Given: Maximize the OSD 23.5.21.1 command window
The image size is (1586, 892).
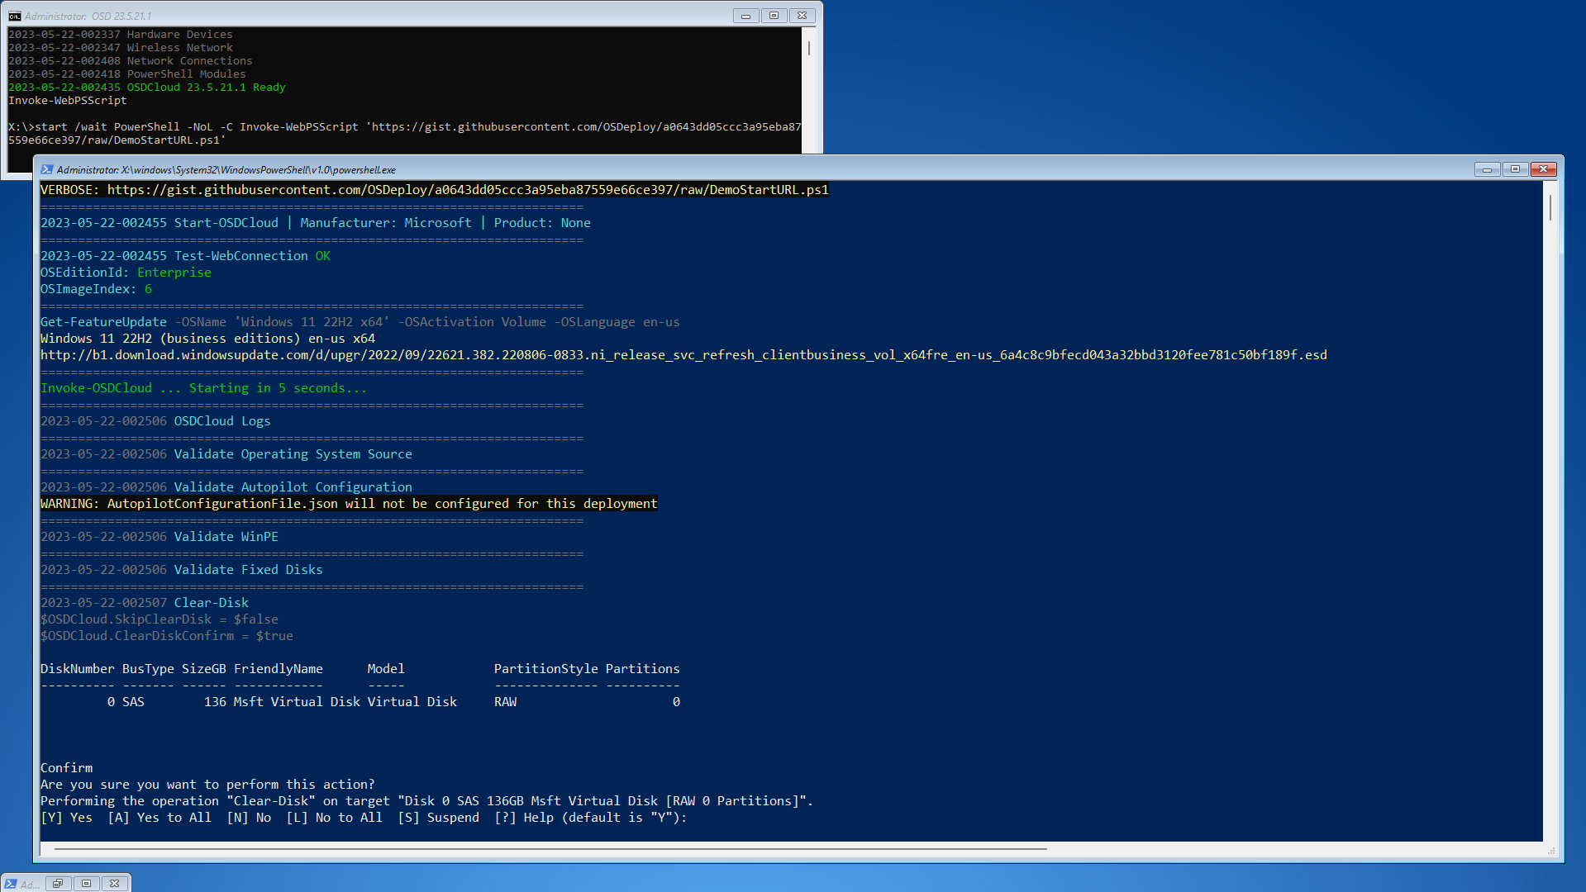Looking at the screenshot, I should coord(774,16).
